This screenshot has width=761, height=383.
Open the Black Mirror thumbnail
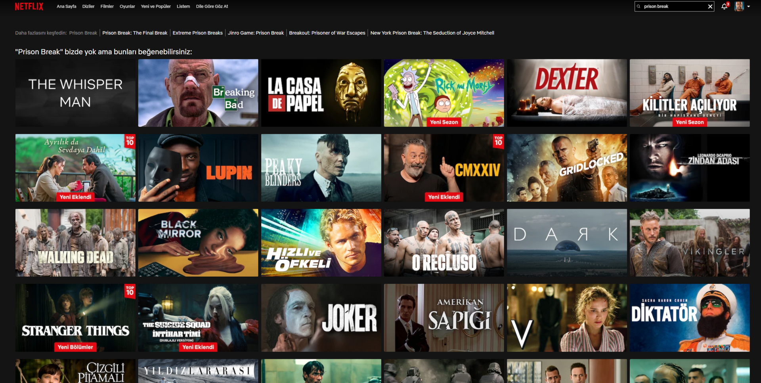point(198,243)
